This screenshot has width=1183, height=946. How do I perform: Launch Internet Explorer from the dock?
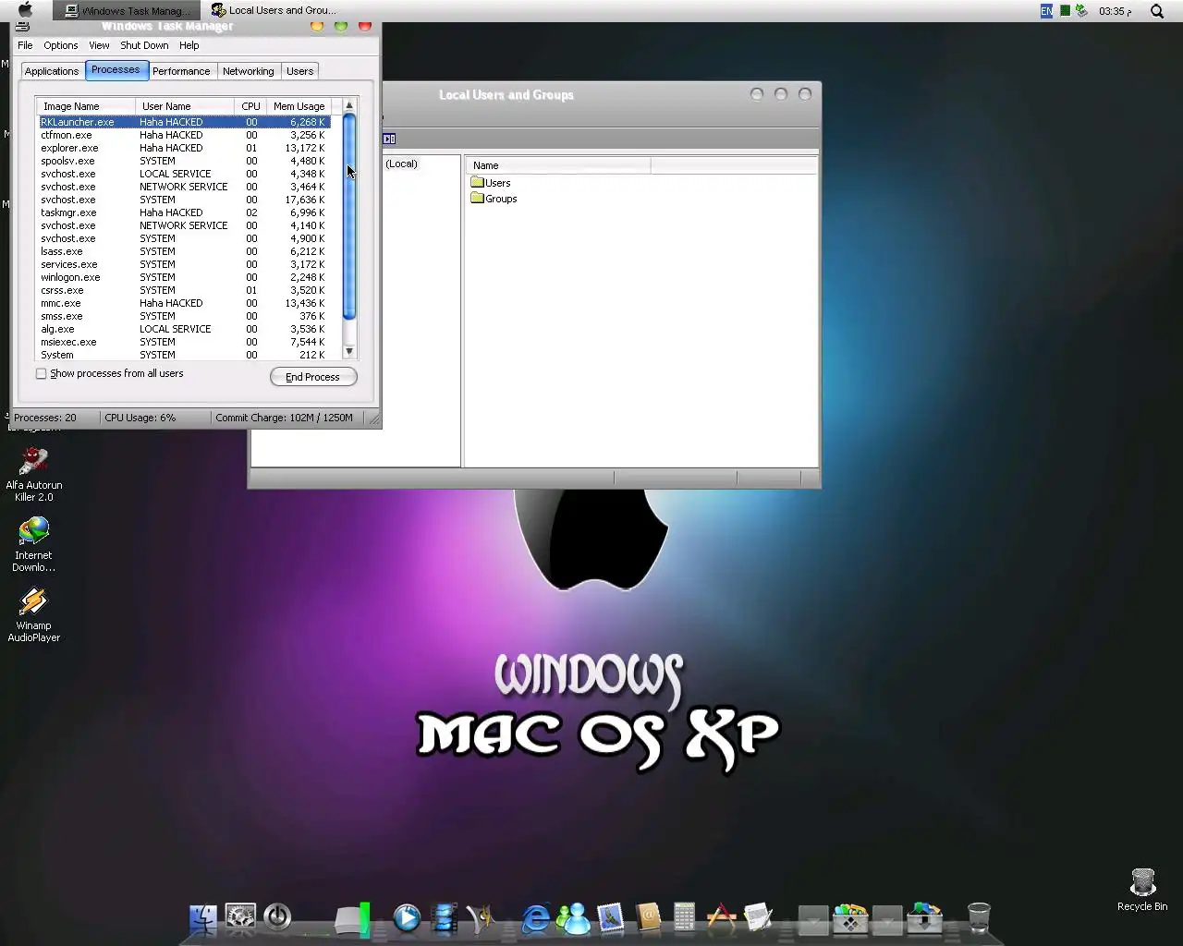click(536, 918)
